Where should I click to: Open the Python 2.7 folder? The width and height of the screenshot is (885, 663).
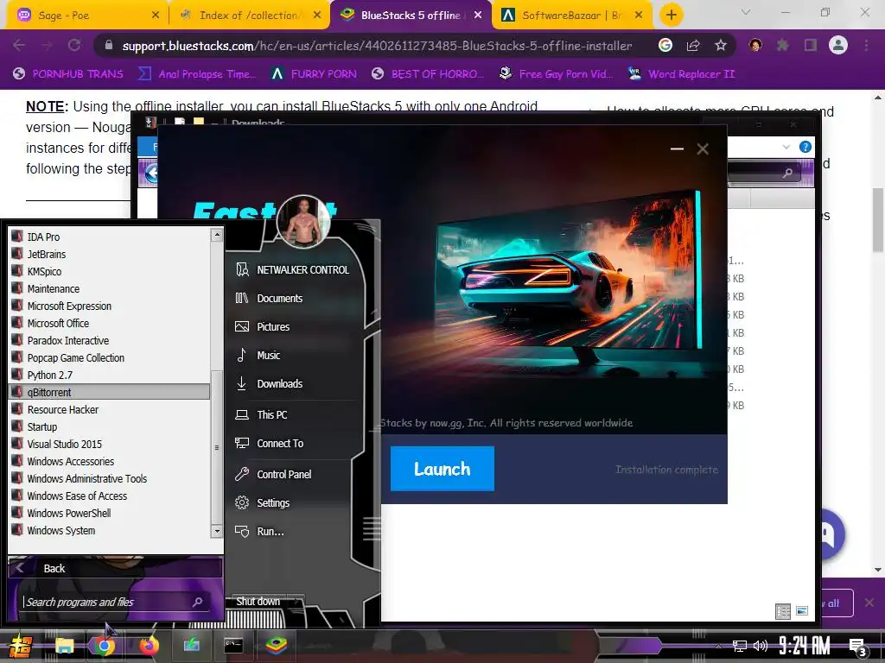point(109,375)
